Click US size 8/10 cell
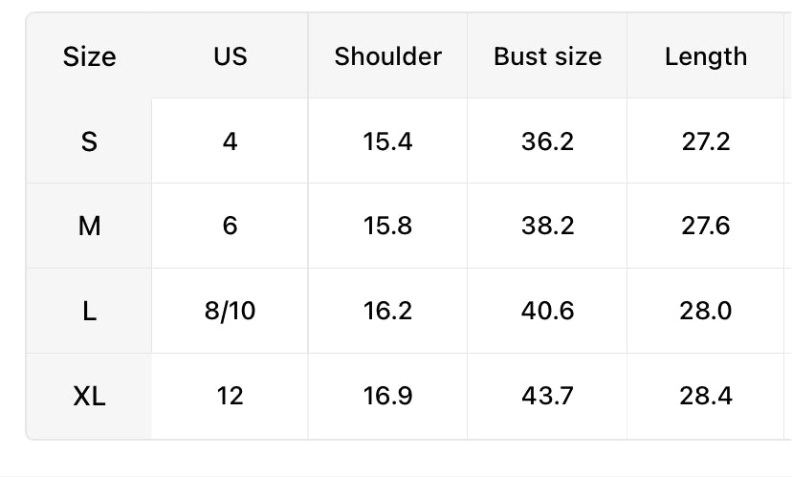The height and width of the screenshot is (477, 792). tap(230, 311)
